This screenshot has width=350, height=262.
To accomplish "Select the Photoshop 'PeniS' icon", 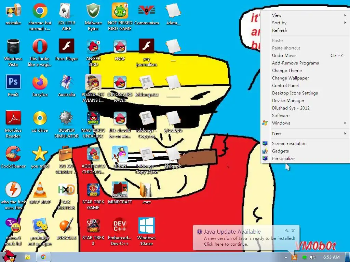I will 13,82.
